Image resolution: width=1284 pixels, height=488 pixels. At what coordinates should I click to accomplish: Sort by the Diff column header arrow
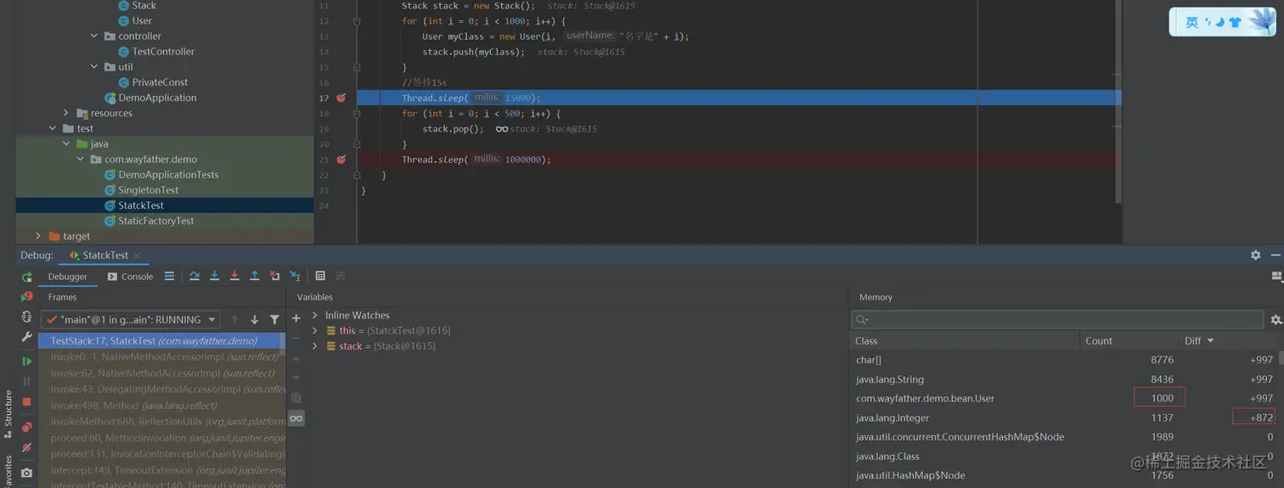coord(1210,340)
